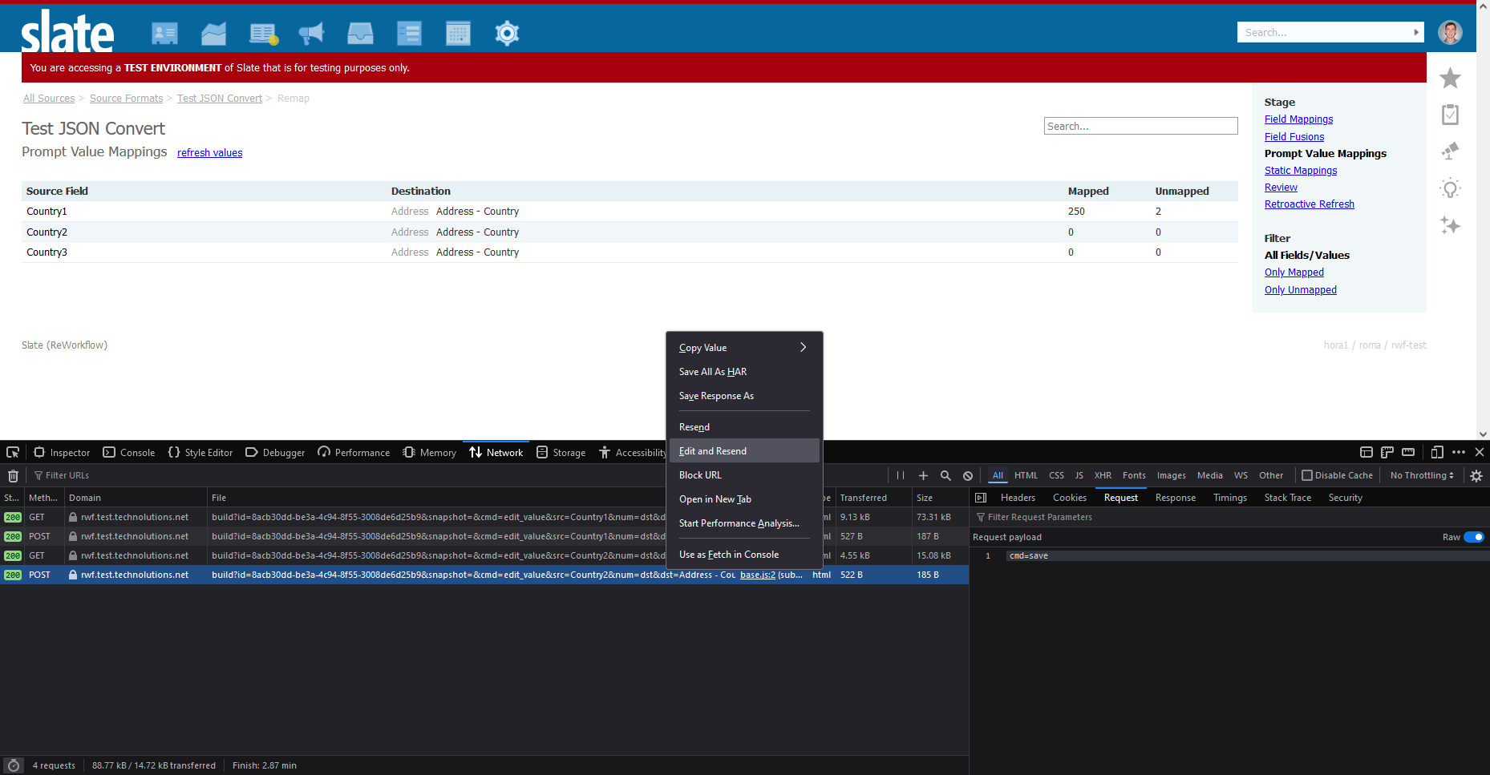Open the Records contact card icon
The height and width of the screenshot is (775, 1490).
coord(164,33)
